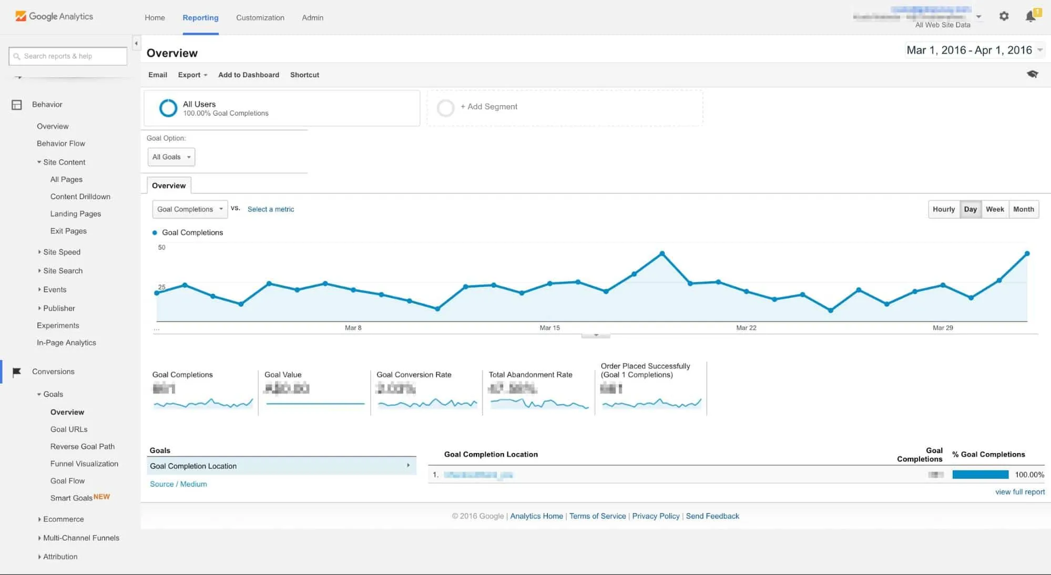Open the Goal Completions metric dropdown
Screen dimensions: 1051x575
point(190,209)
